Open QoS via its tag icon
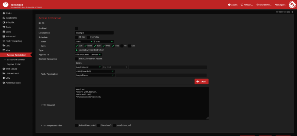 pos(4,46)
